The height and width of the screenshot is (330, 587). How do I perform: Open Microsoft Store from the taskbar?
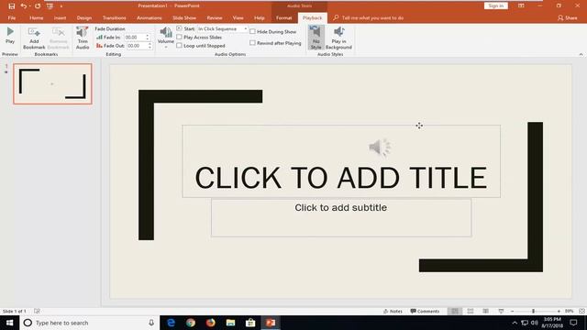[x=250, y=323]
